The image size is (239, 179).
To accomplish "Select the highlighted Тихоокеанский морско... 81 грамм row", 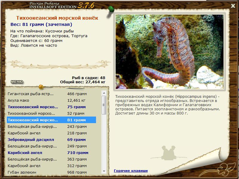I will (51, 120).
